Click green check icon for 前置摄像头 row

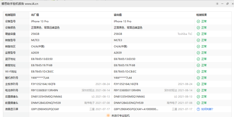[x=198, y=103]
